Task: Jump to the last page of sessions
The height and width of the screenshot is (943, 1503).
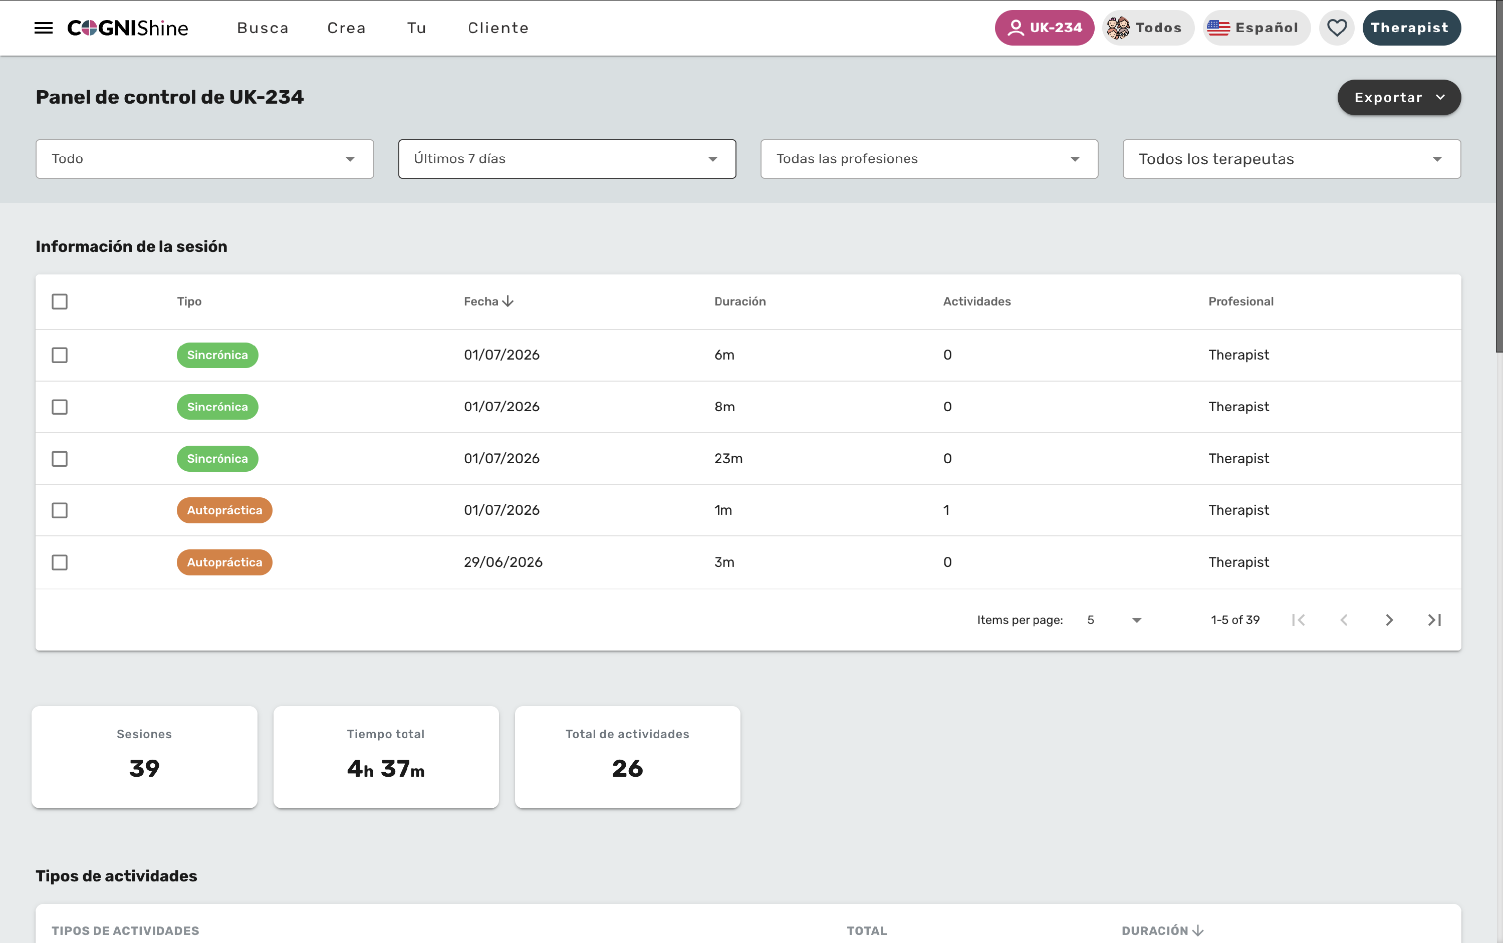Action: tap(1434, 620)
